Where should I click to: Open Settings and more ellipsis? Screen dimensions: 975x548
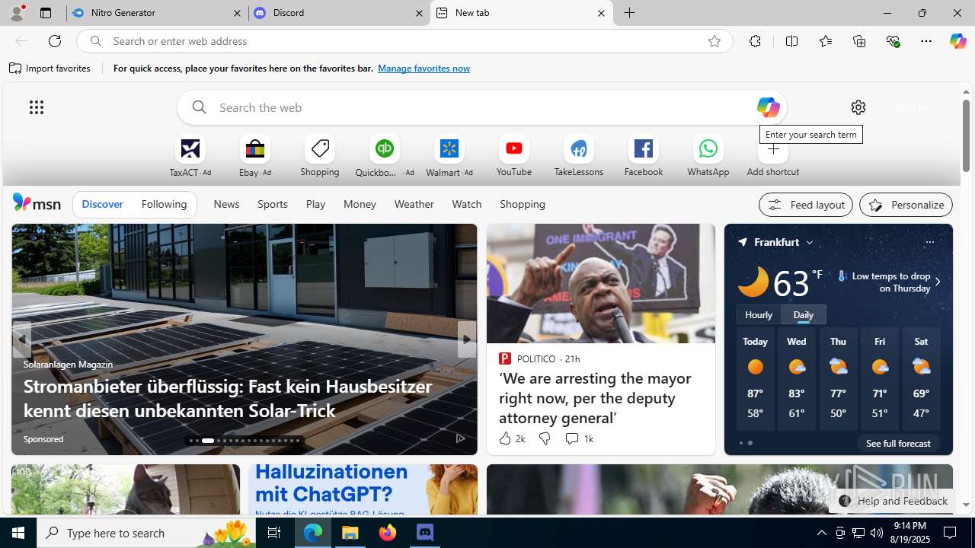926,41
